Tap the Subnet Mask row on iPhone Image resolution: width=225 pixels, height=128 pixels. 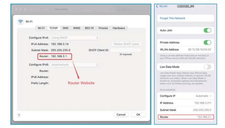click(x=186, y=110)
